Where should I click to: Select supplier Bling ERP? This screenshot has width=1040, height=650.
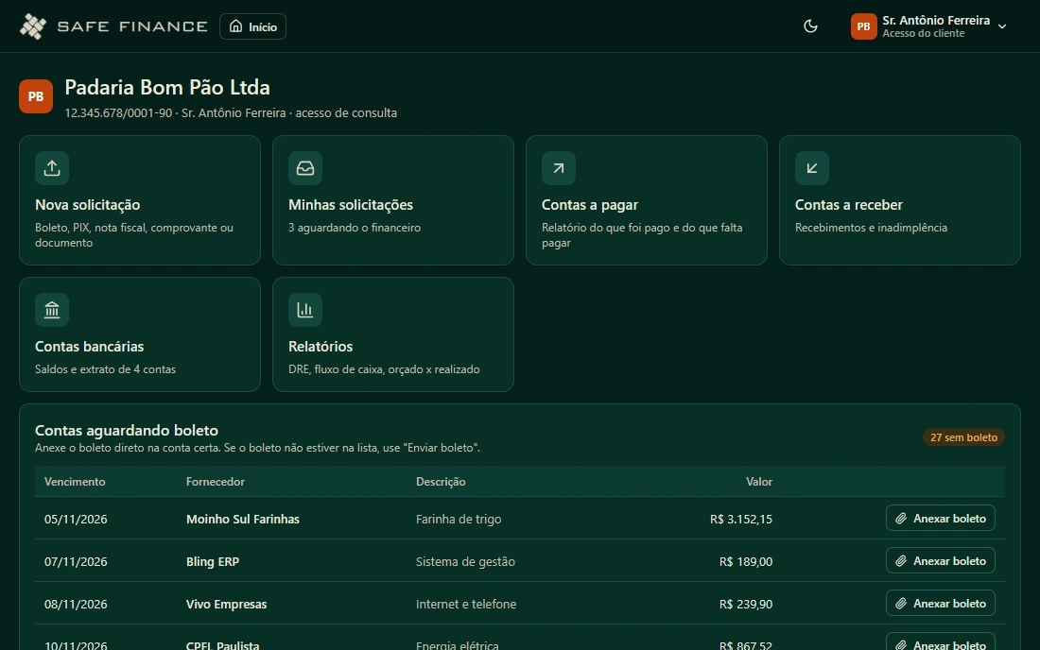(x=213, y=561)
